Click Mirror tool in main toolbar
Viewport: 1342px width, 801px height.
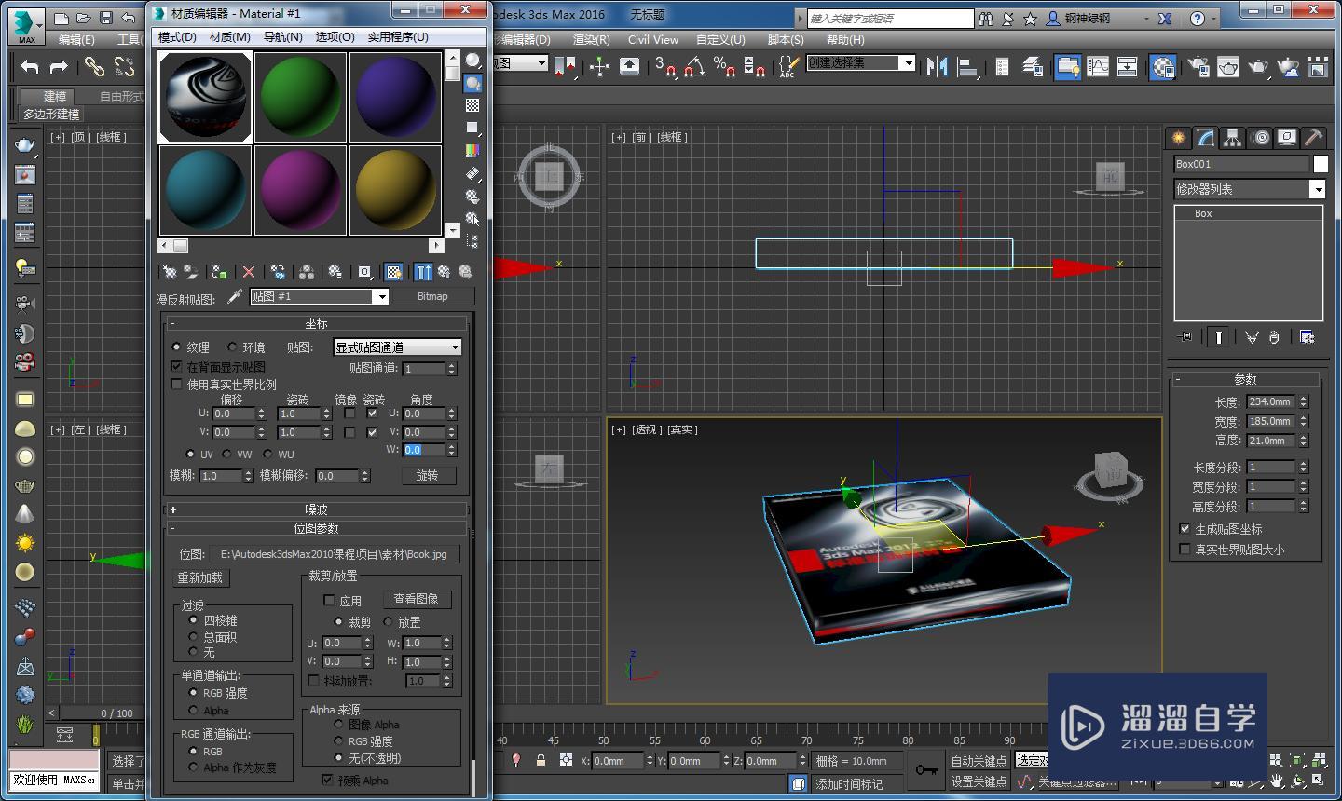(937, 66)
